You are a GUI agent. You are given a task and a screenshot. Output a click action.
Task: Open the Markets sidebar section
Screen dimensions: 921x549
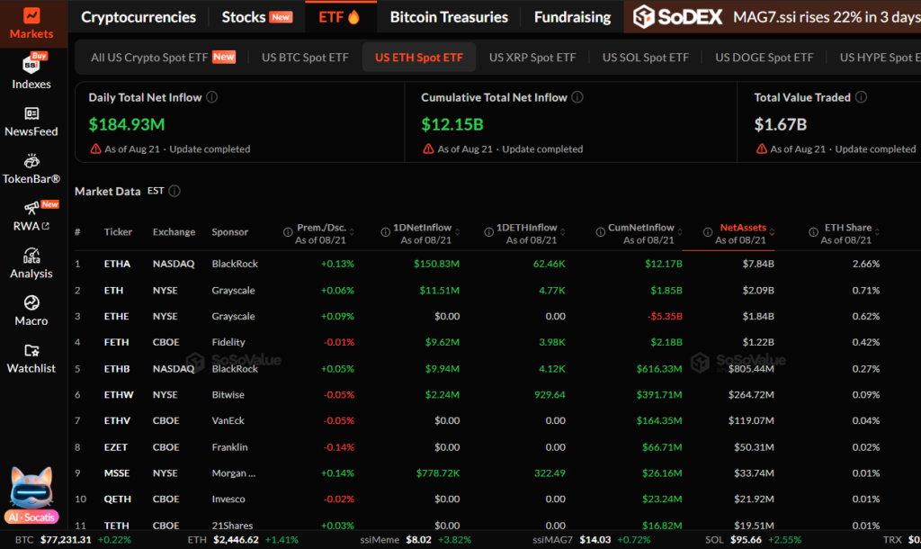31,23
